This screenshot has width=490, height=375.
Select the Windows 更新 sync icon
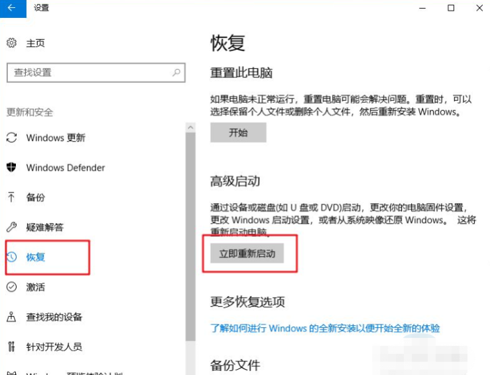(11, 137)
